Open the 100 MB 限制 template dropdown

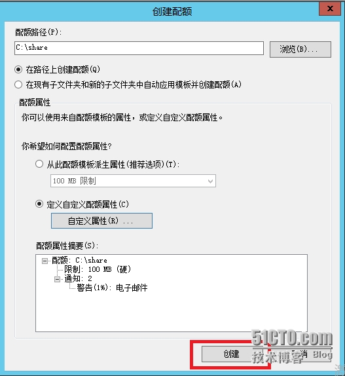tap(133, 181)
